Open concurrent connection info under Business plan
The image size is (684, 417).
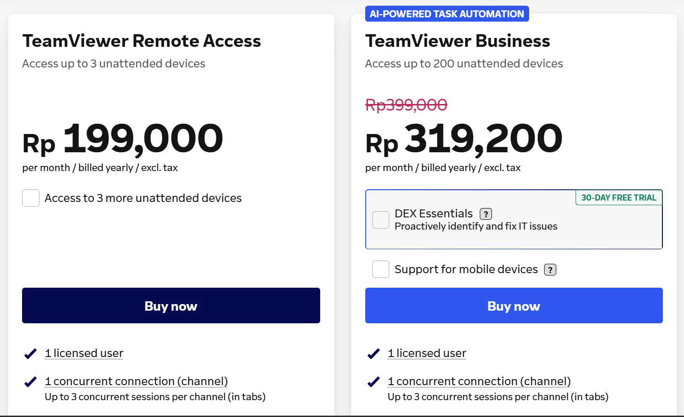pos(479,381)
